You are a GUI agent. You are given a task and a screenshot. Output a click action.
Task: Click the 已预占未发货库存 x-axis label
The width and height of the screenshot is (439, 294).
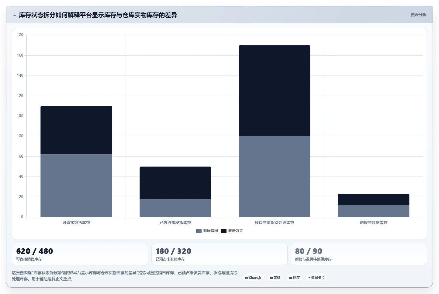pyautogui.click(x=175, y=223)
